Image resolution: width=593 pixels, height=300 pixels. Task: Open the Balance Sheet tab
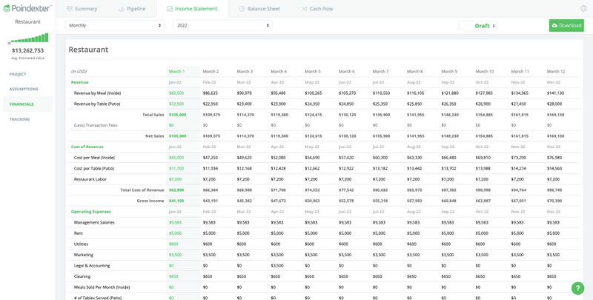pos(262,9)
